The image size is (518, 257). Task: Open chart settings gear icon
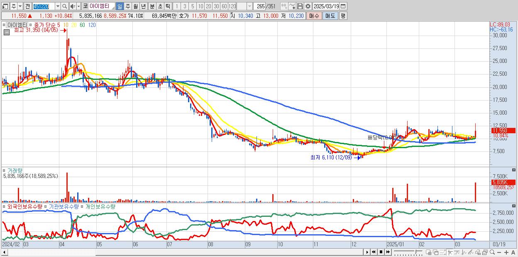pos(308,6)
